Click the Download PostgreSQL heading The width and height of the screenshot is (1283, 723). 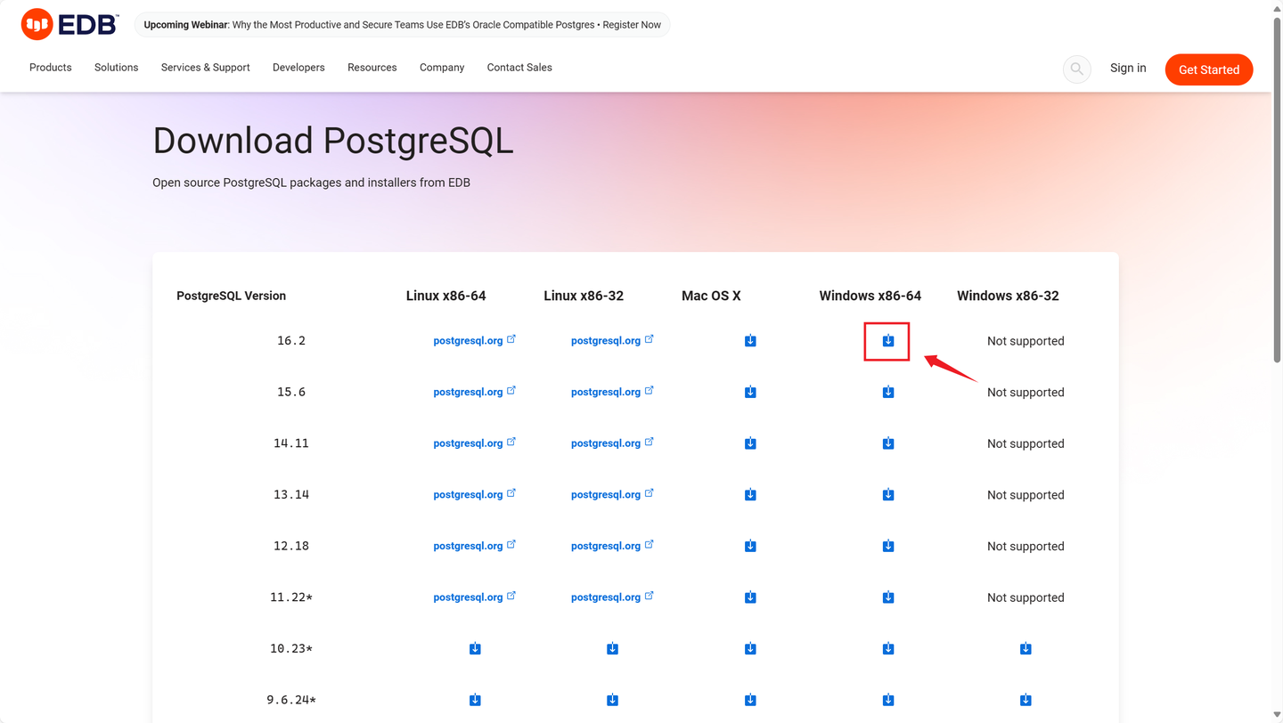[x=333, y=141]
